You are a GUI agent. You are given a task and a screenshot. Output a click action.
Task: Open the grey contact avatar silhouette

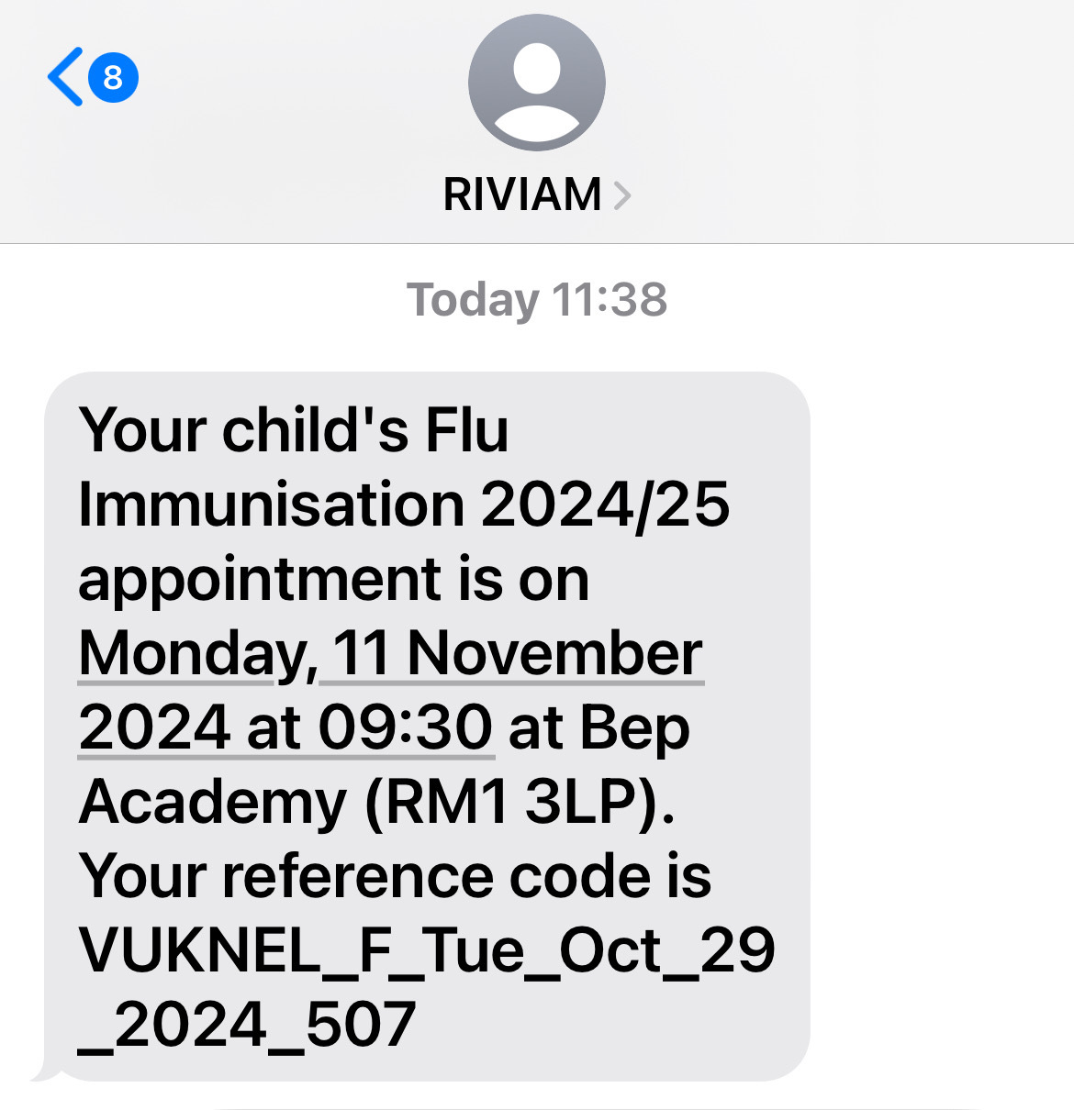(x=537, y=83)
